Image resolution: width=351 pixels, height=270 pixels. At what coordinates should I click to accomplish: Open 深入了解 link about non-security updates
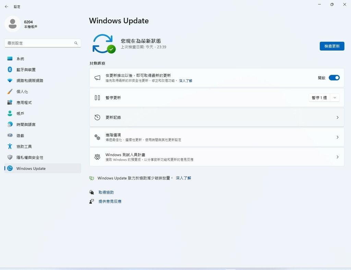(185, 81)
